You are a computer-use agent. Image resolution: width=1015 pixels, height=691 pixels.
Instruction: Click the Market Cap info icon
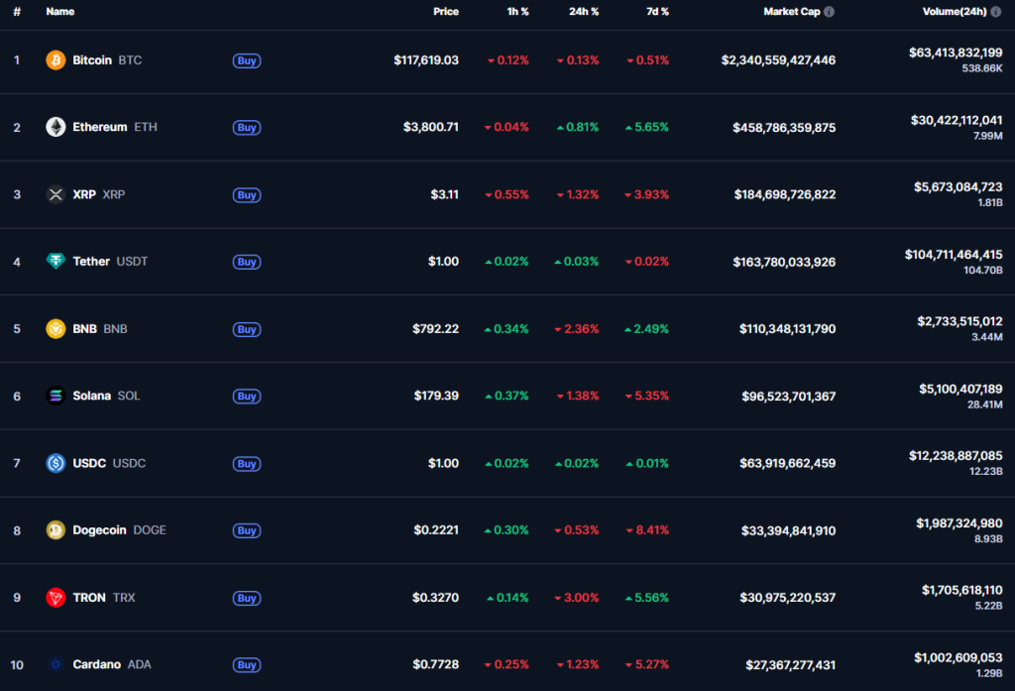[829, 12]
